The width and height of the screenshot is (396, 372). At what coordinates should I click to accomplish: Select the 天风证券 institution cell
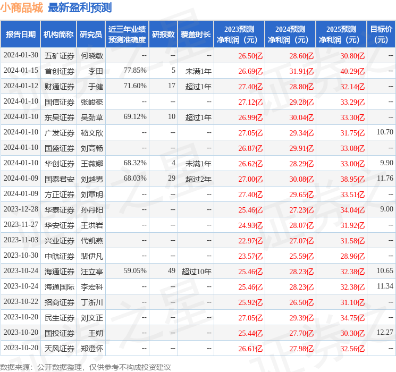(x=60, y=349)
